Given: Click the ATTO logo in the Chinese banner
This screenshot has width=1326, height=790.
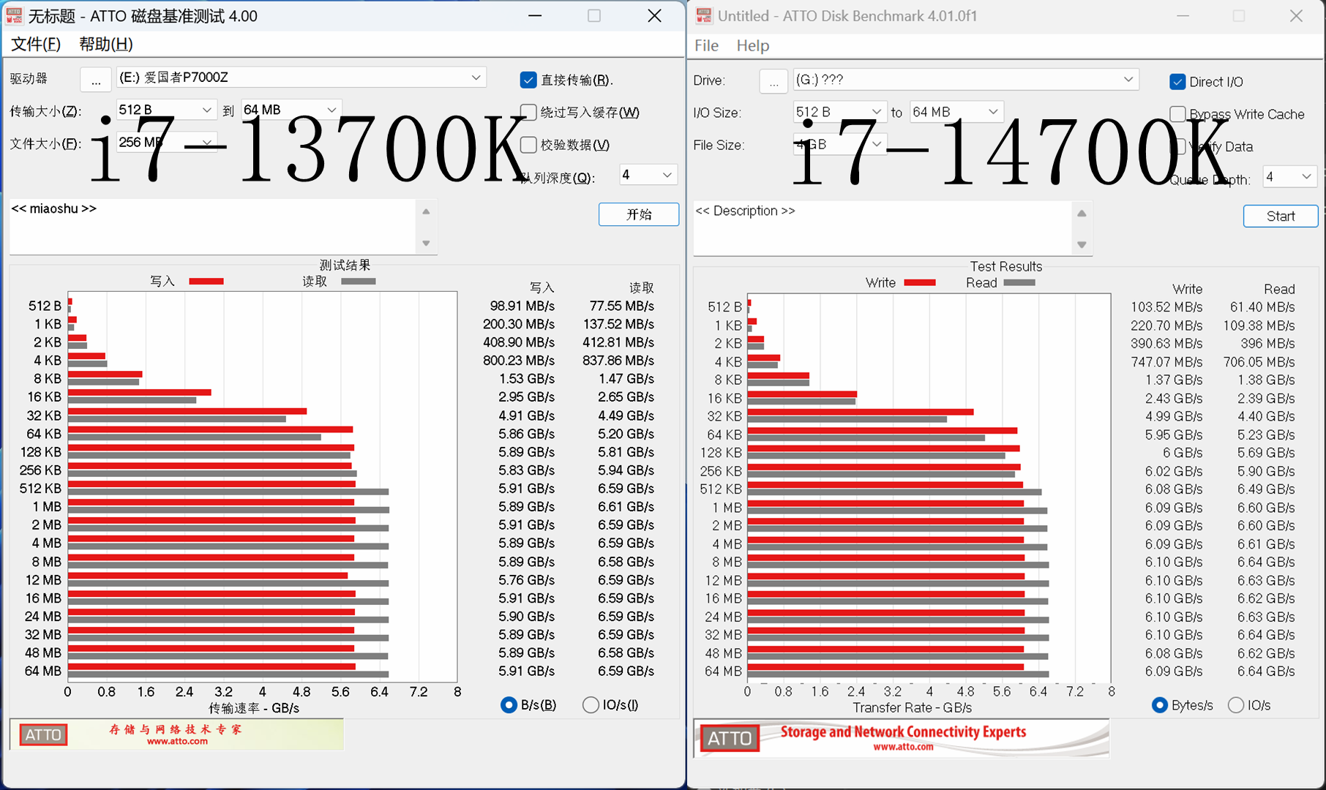Looking at the screenshot, I should click(x=43, y=734).
